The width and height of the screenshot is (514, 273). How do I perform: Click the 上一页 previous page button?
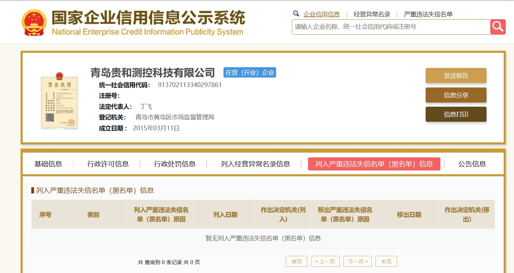(x=326, y=261)
